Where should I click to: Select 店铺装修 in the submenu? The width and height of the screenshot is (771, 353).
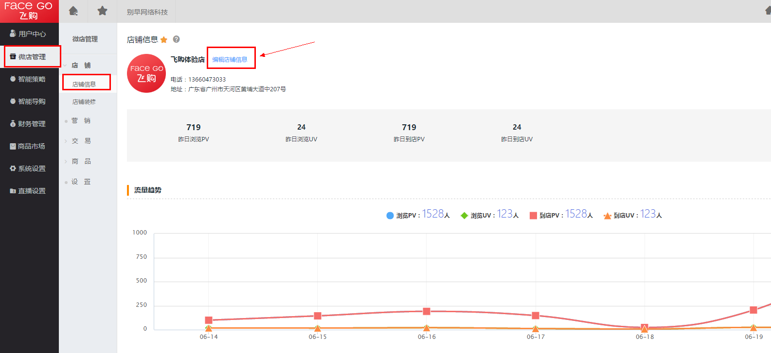(84, 102)
